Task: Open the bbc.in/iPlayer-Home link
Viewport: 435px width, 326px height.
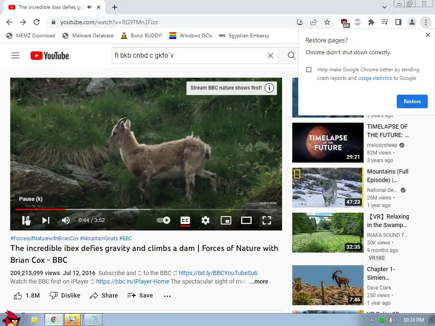Action: click(133, 282)
